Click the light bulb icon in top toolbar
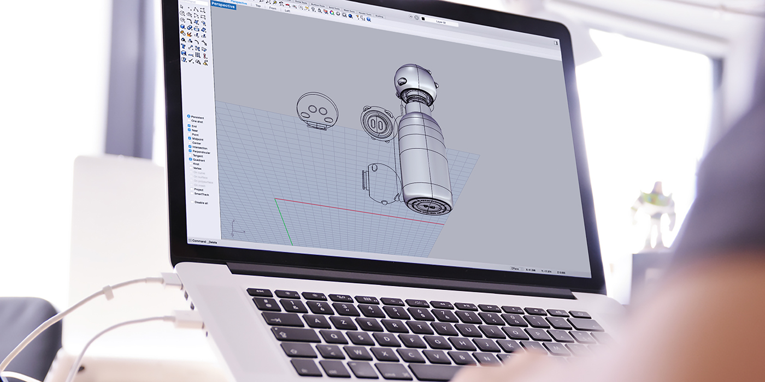Image resolution: width=765 pixels, height=382 pixels. [x=313, y=9]
